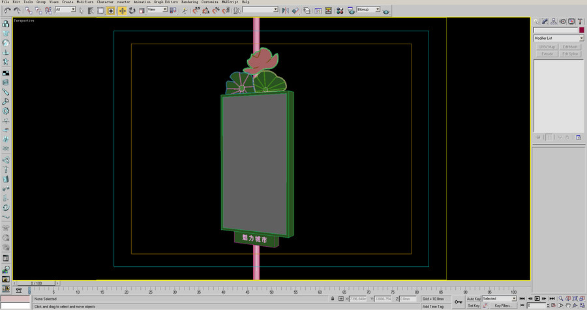The image size is (587, 310).
Task: Click the object name input field
Action: pyautogui.click(x=556, y=31)
